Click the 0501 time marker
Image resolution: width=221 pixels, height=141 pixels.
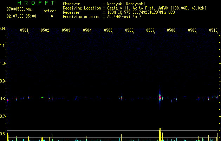click(24, 30)
